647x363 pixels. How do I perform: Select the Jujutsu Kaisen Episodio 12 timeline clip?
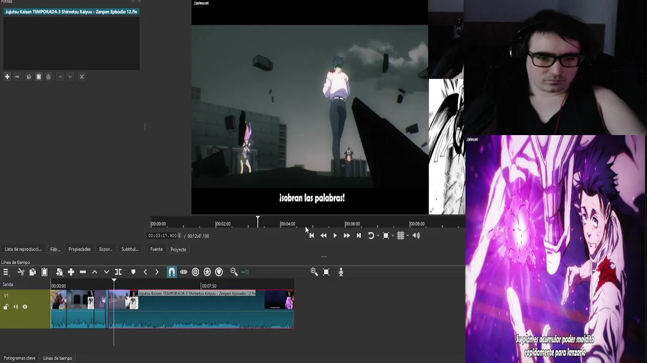click(x=201, y=309)
